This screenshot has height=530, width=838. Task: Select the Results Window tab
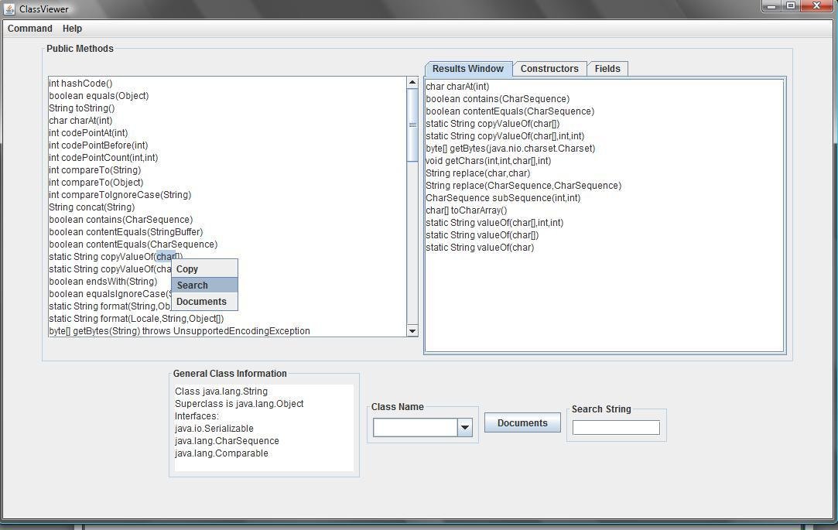[467, 68]
